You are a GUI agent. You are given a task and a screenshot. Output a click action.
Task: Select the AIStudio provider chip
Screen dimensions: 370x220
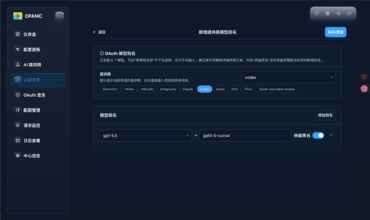click(x=147, y=89)
